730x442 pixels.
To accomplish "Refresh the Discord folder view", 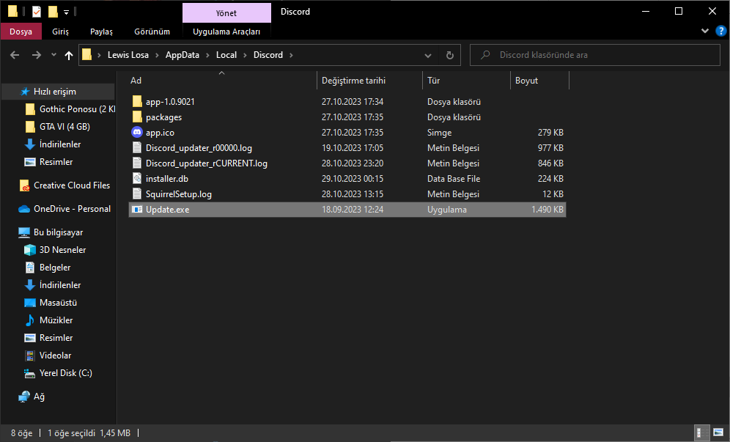I will [x=450, y=56].
